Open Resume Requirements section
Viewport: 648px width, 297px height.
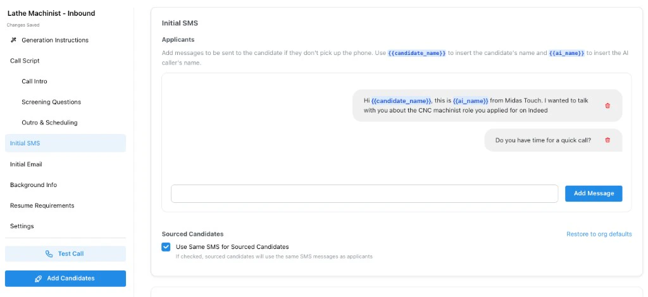(42, 205)
